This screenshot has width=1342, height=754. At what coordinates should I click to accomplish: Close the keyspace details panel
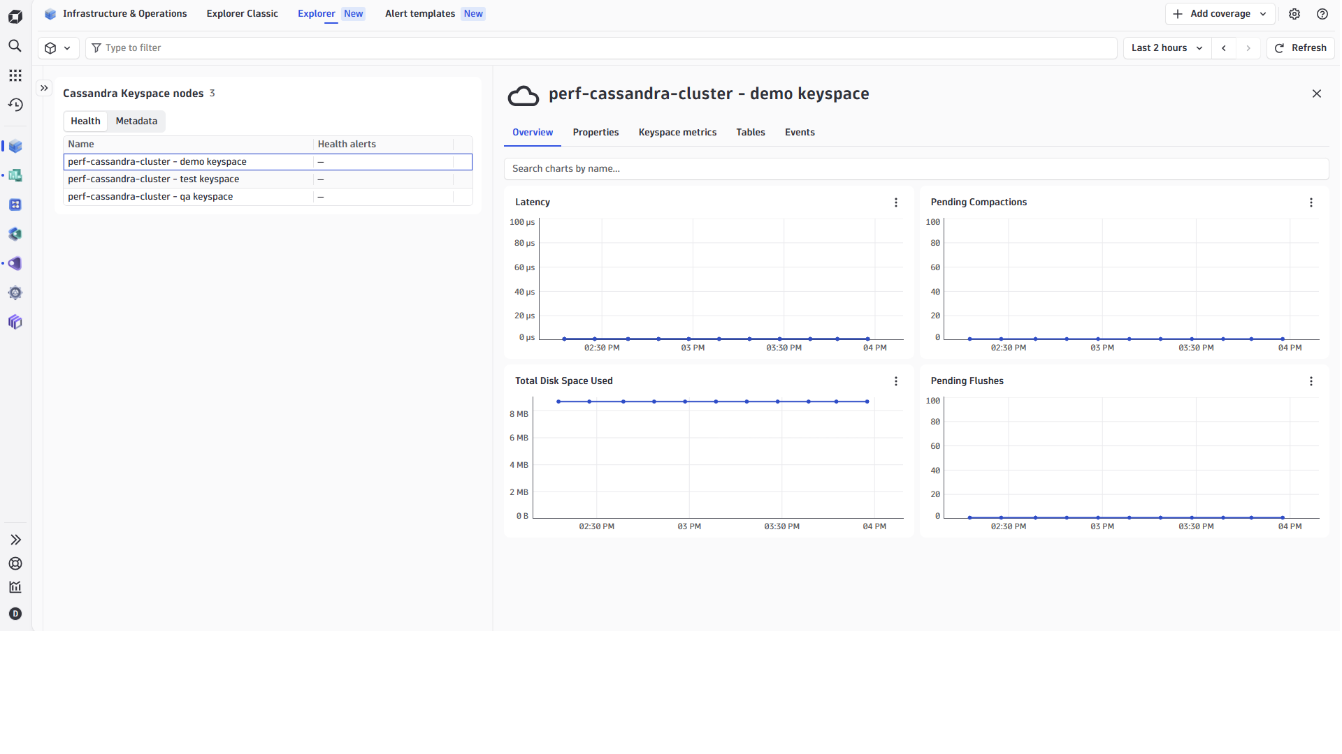1317,94
